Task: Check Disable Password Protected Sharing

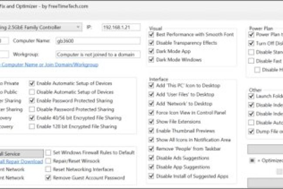Action: pos(32,109)
